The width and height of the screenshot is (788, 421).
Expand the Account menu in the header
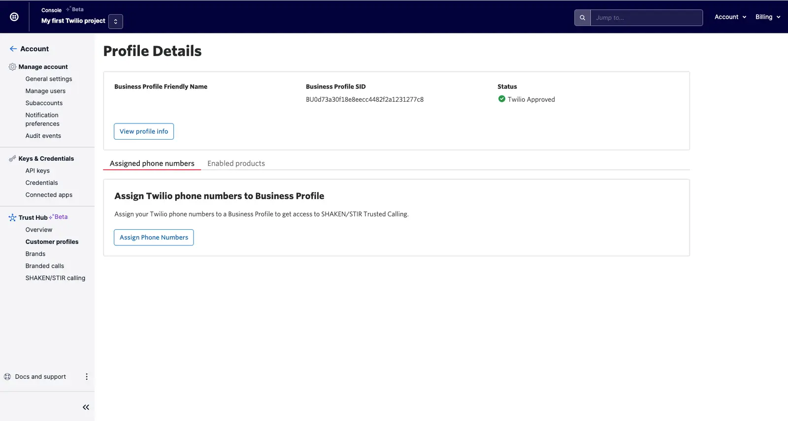click(x=730, y=17)
